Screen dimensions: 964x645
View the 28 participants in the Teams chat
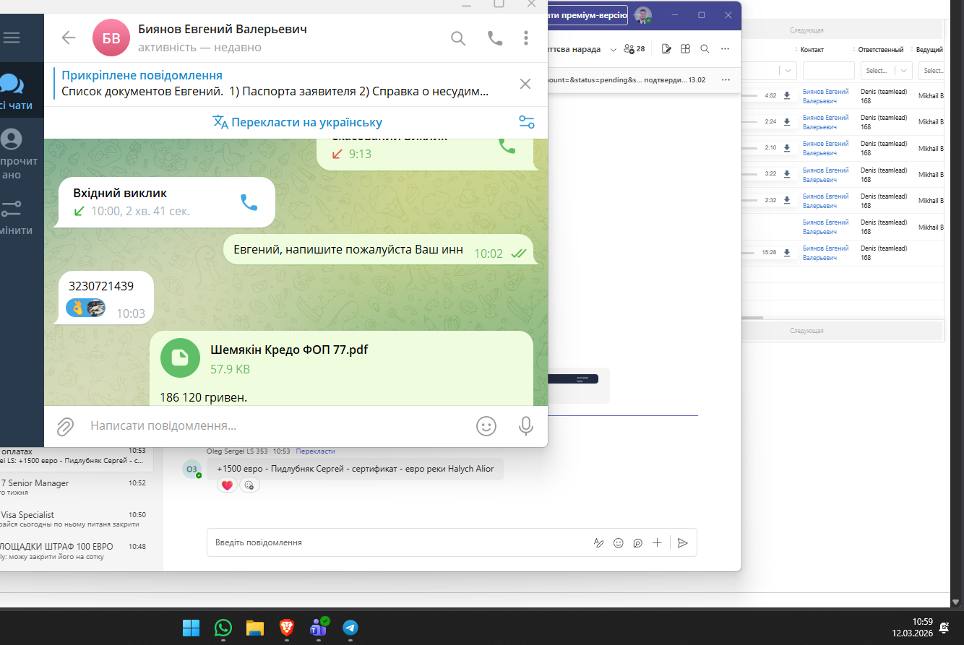(634, 49)
